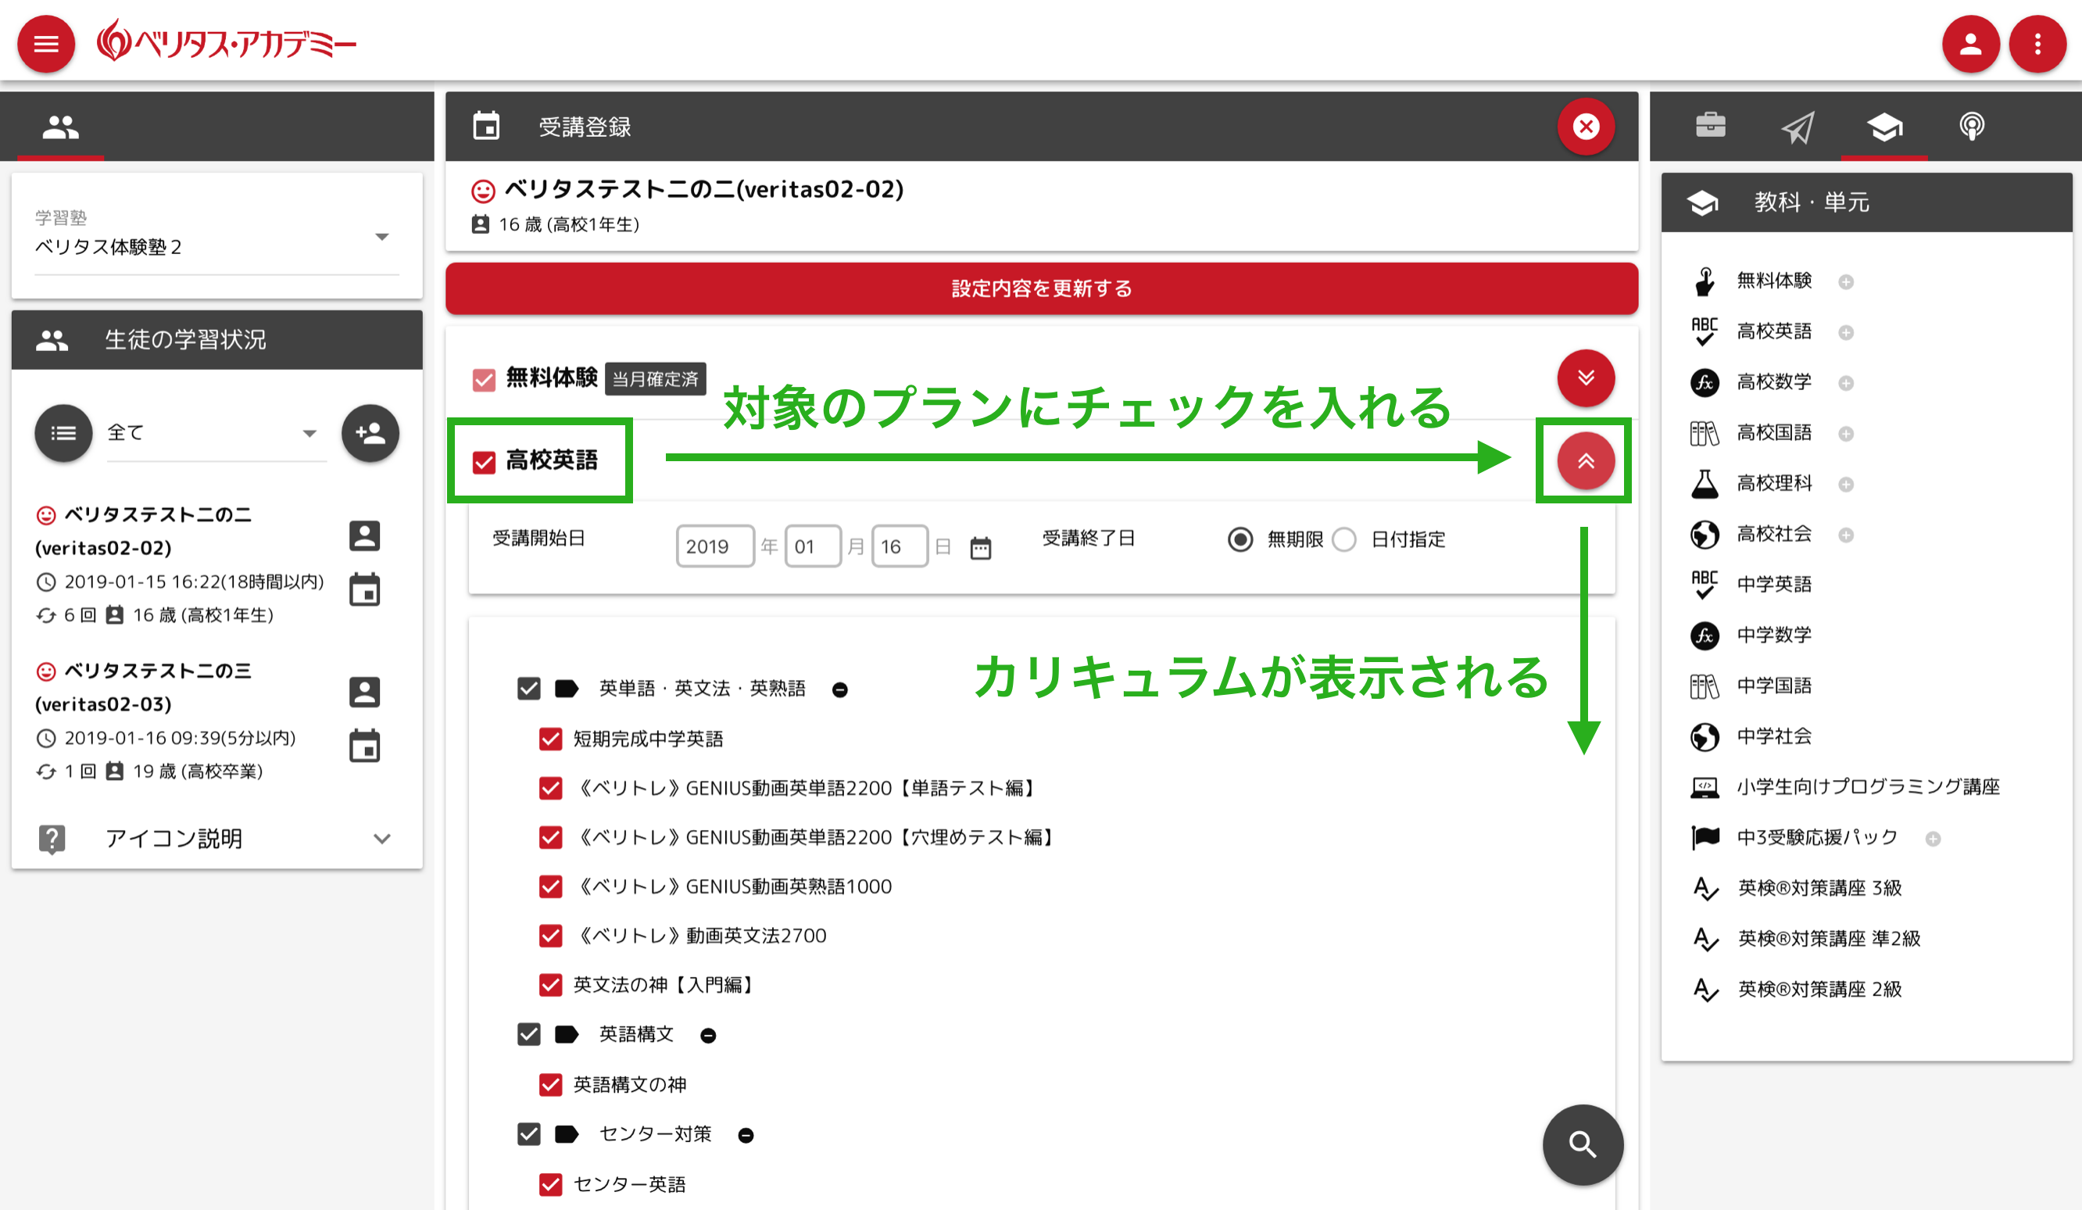The width and height of the screenshot is (2082, 1210).
Task: Toggle the 無料体験 checkbox
Action: [483, 379]
